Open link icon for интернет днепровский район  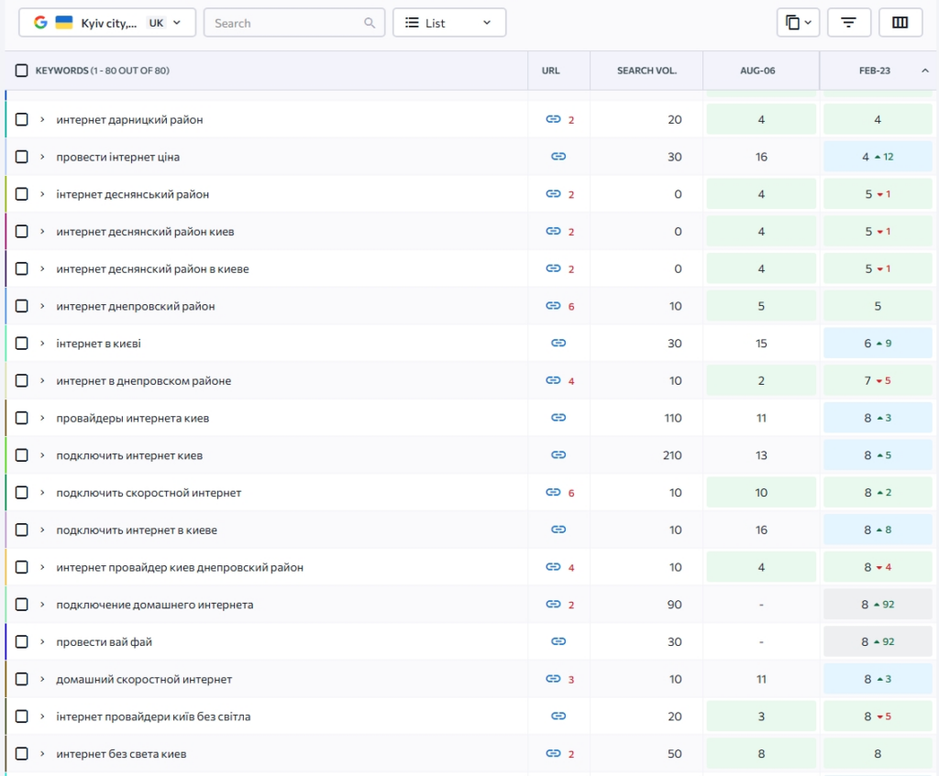tap(553, 306)
